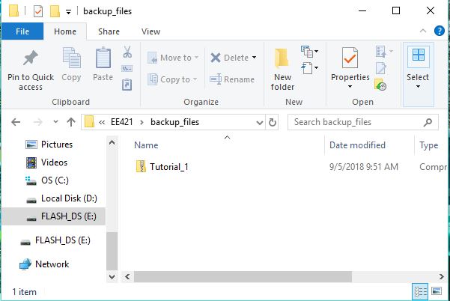Switch to Details view icon
The image size is (450, 301).
pos(421,292)
